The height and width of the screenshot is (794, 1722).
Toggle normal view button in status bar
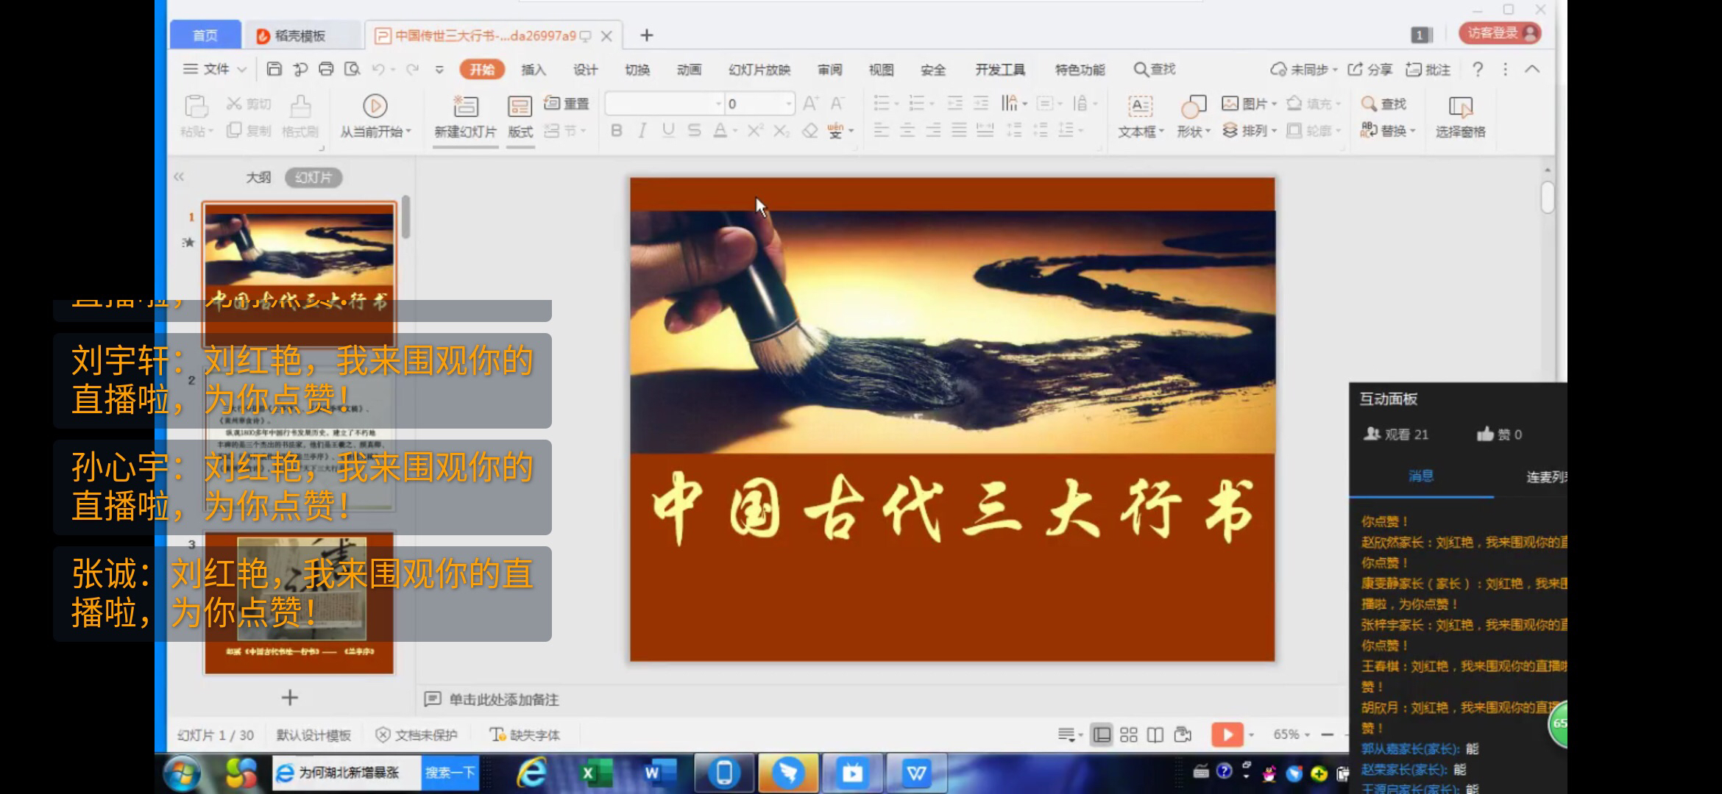click(1102, 734)
